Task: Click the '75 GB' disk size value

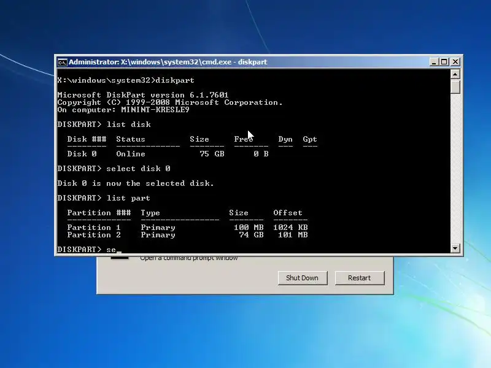Action: click(x=212, y=154)
